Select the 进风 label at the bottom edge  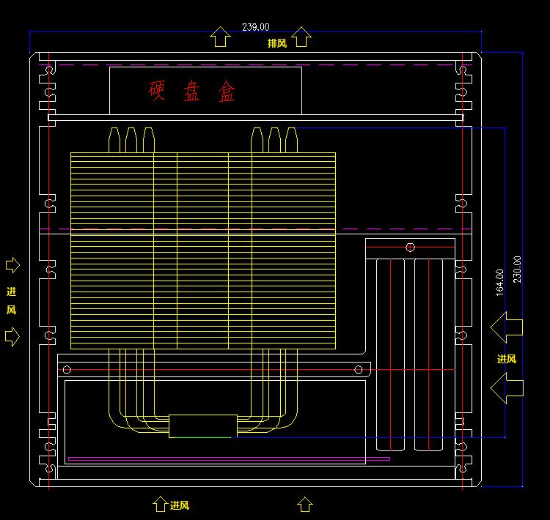click(180, 505)
